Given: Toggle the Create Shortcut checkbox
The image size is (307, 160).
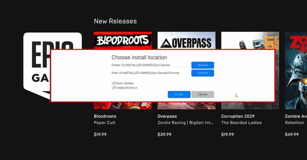Looking at the screenshot, I should 113,88.
